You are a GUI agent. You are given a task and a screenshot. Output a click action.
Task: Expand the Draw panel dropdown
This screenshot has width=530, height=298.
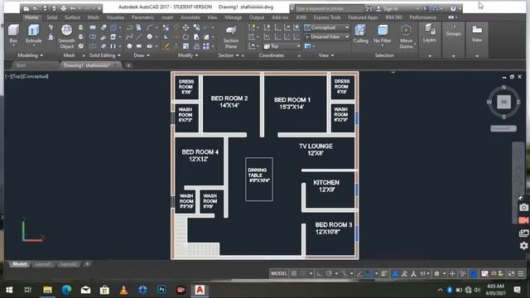pyautogui.click(x=142, y=55)
